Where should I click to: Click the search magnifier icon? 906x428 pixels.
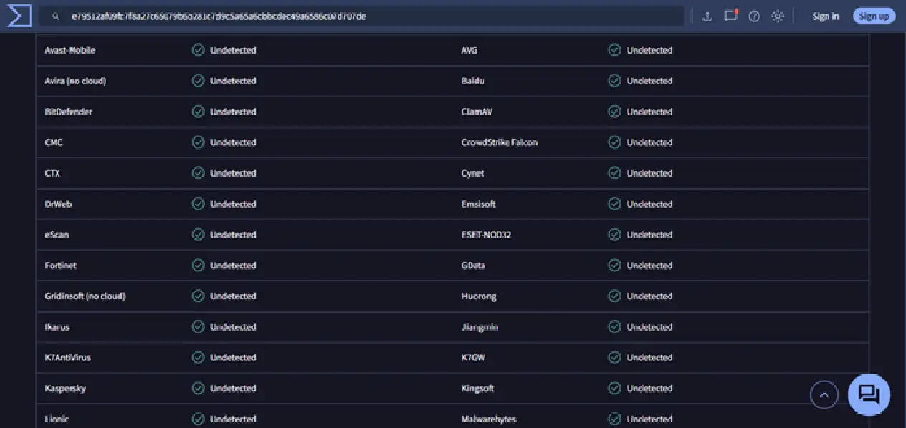[x=56, y=16]
